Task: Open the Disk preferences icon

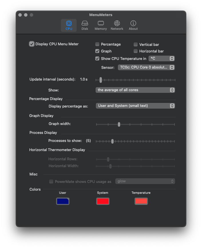Action: [x=85, y=24]
